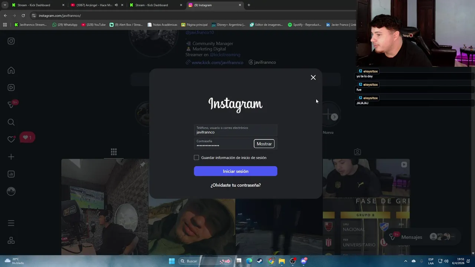Image resolution: width=475 pixels, height=267 pixels.
Task: Click the username field containing javifrannco
Action: click(235, 130)
